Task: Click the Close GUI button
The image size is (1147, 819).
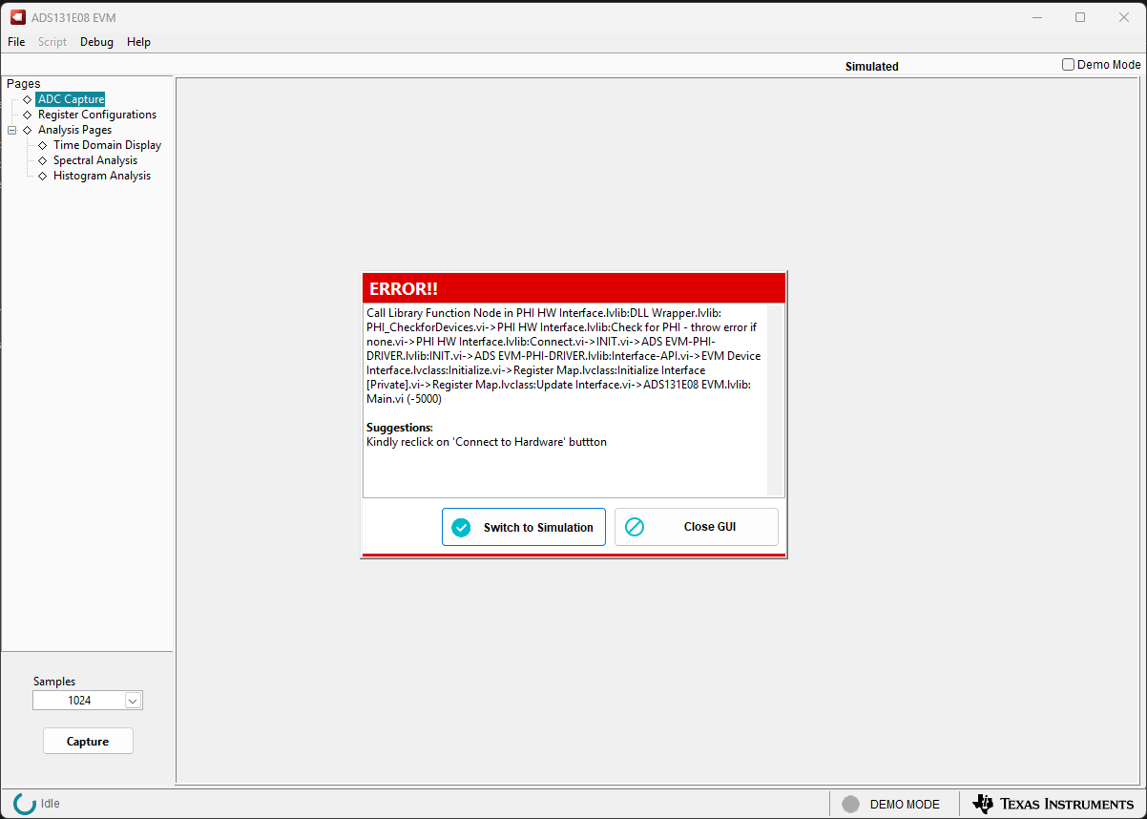Action: pyautogui.click(x=697, y=527)
